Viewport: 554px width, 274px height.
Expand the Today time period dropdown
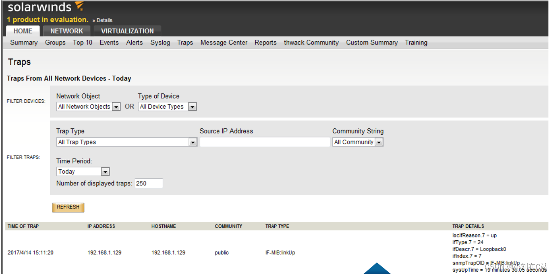83,171
